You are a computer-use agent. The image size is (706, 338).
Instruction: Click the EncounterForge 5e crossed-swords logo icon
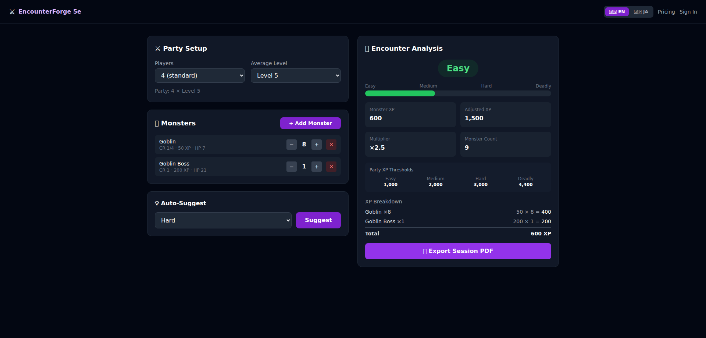click(x=12, y=12)
